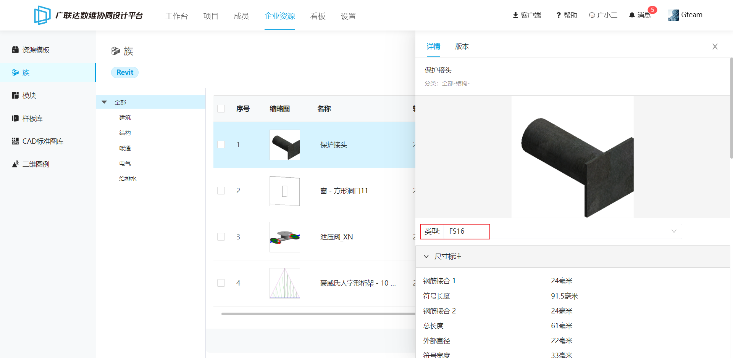Select the 给排水 category in tree
The width and height of the screenshot is (733, 358).
click(x=128, y=179)
